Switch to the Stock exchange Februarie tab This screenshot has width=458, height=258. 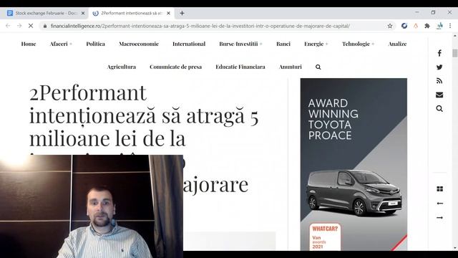point(44,13)
